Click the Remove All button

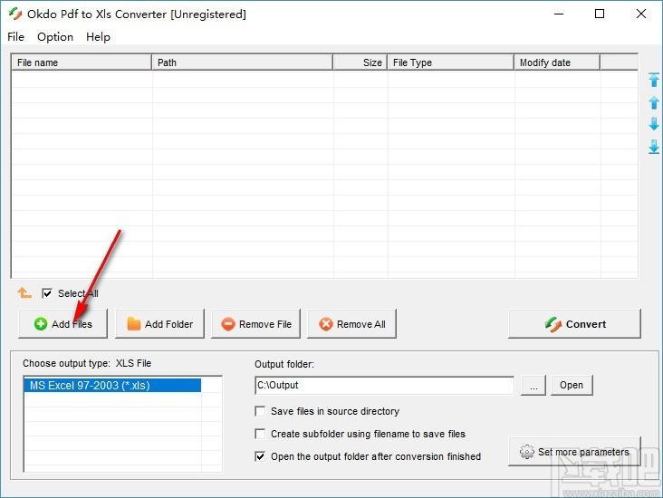[x=351, y=324]
